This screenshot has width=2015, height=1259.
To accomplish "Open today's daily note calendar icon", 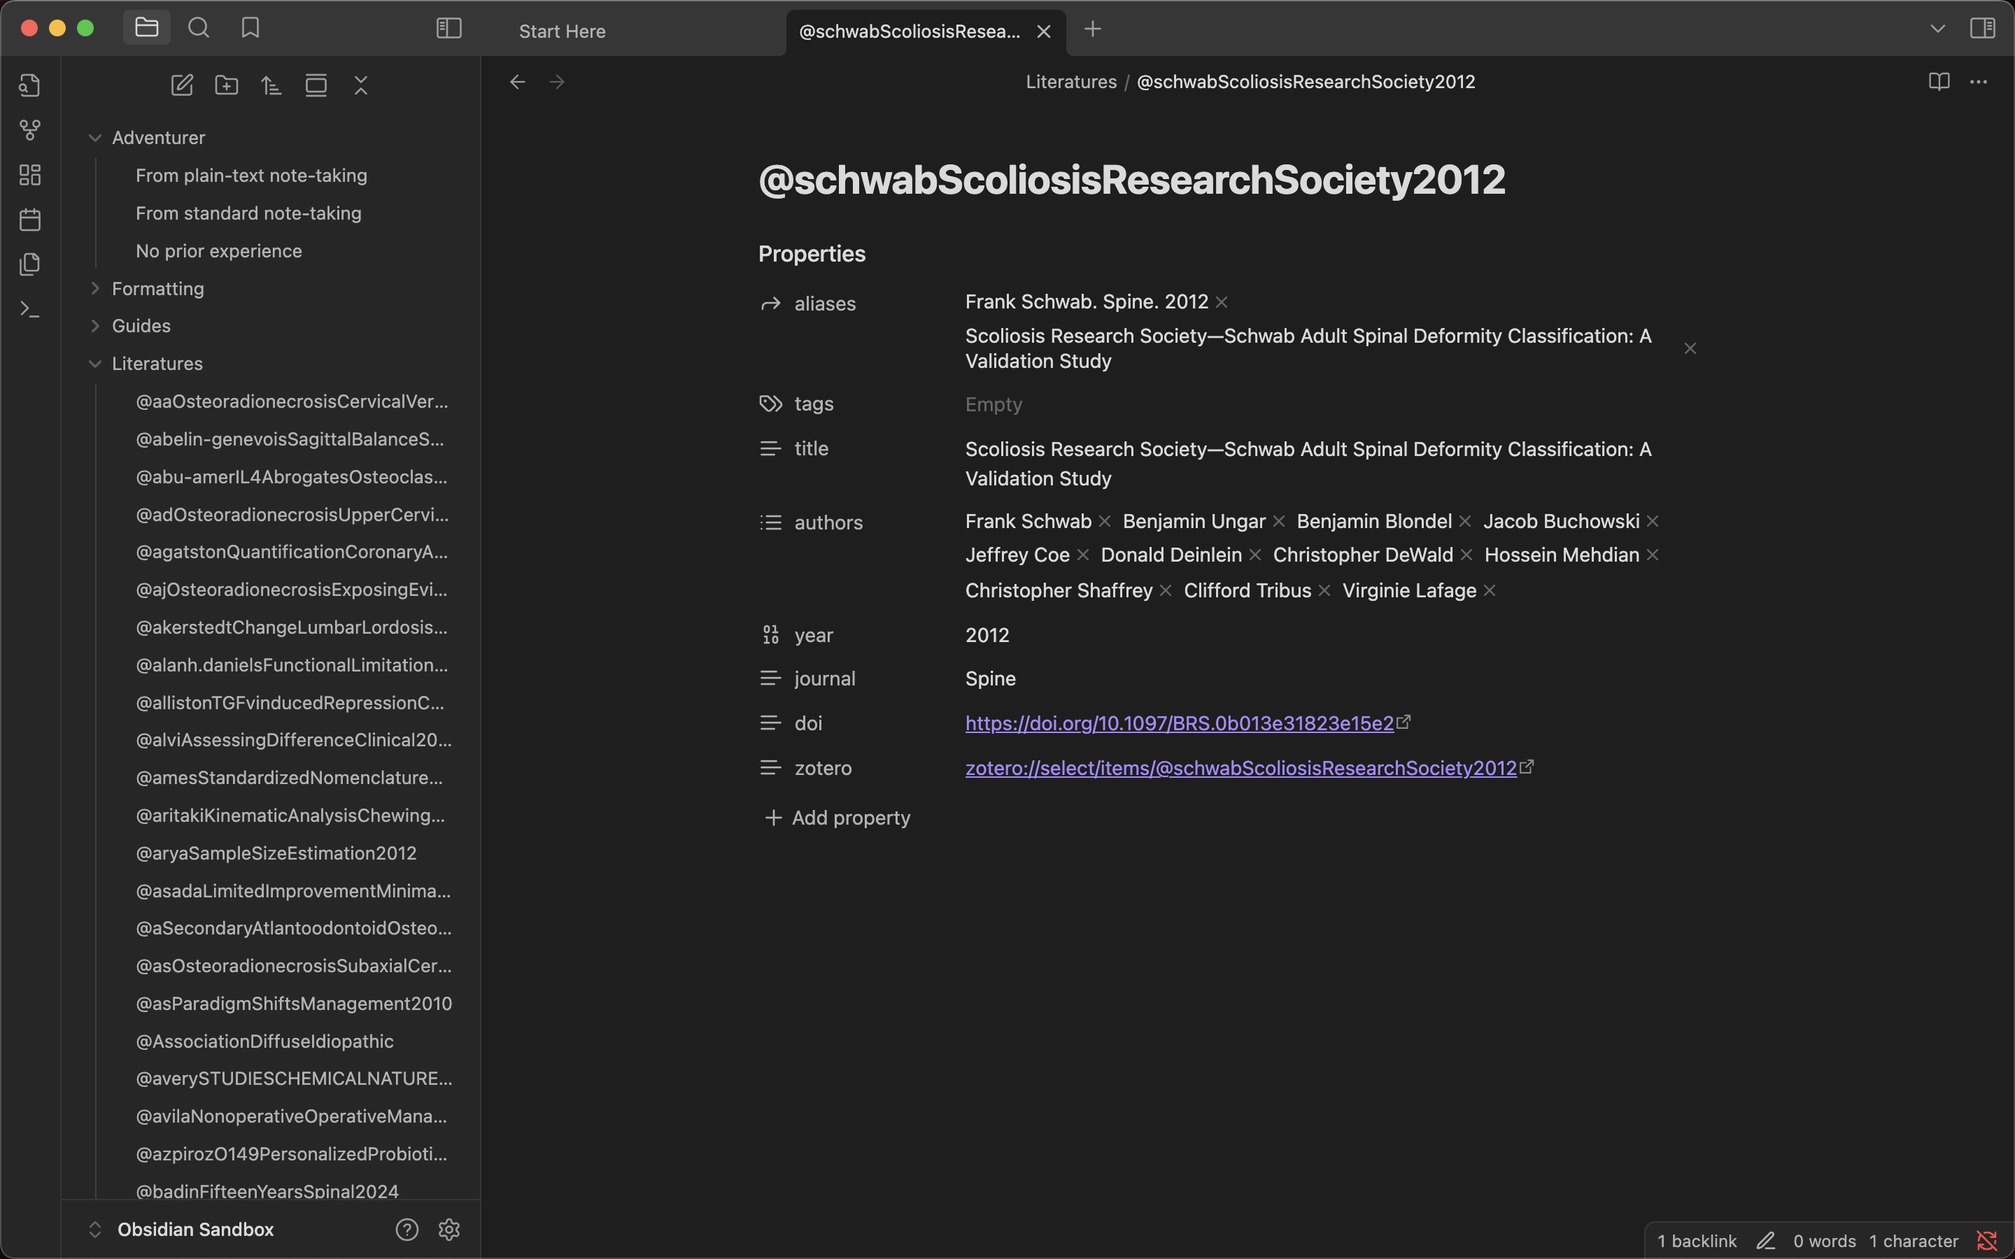I will click(30, 220).
